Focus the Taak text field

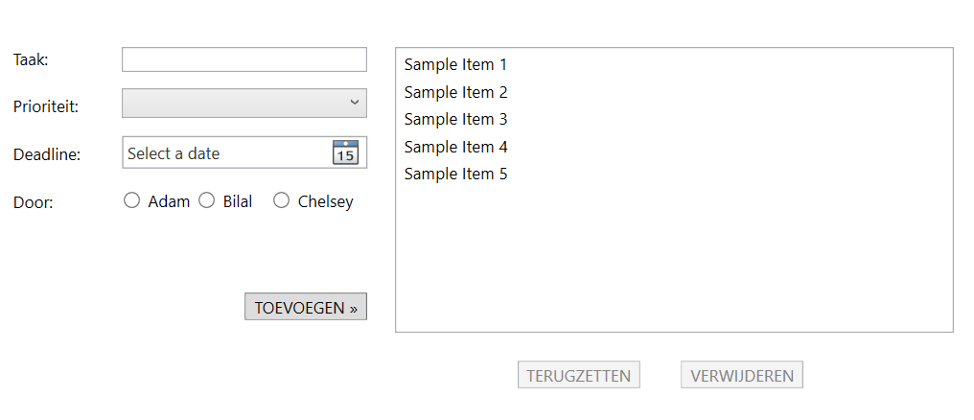(x=244, y=59)
